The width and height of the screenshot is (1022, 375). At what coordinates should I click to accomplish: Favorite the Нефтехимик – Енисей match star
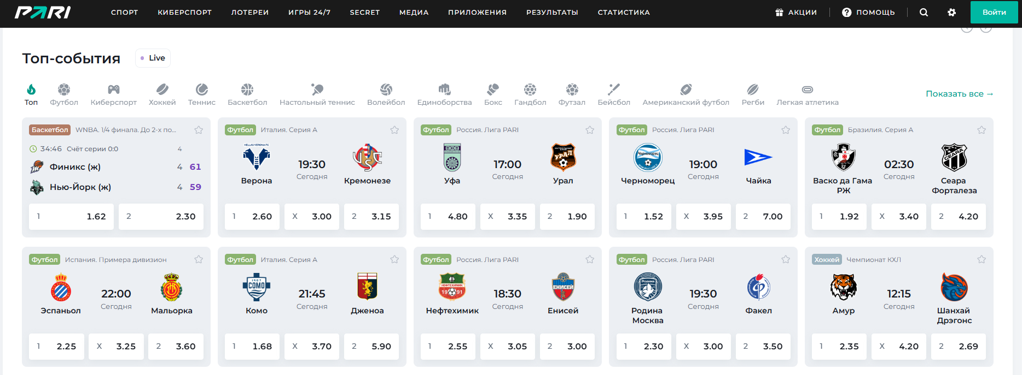(590, 259)
